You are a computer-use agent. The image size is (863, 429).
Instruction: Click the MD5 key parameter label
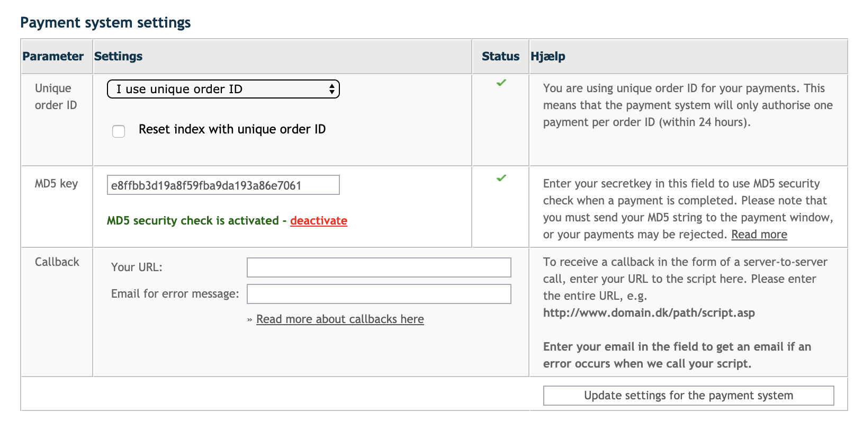(x=56, y=183)
